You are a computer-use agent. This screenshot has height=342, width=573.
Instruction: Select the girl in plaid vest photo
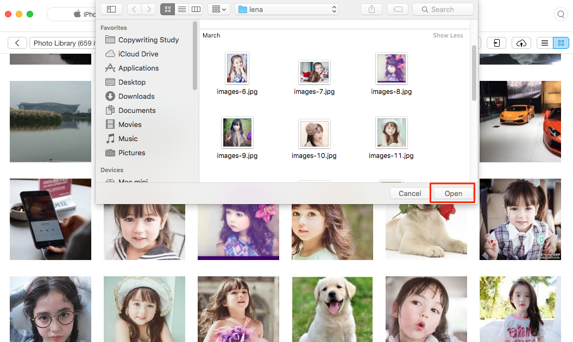[520, 219]
